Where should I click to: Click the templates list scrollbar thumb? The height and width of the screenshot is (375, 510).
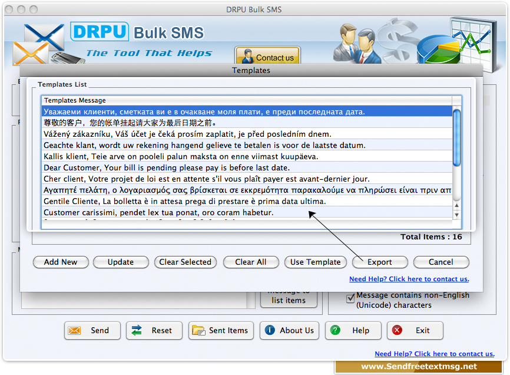(x=456, y=138)
